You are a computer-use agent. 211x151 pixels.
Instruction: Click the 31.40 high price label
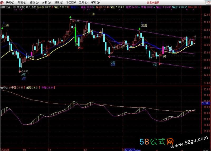click(x=76, y=21)
